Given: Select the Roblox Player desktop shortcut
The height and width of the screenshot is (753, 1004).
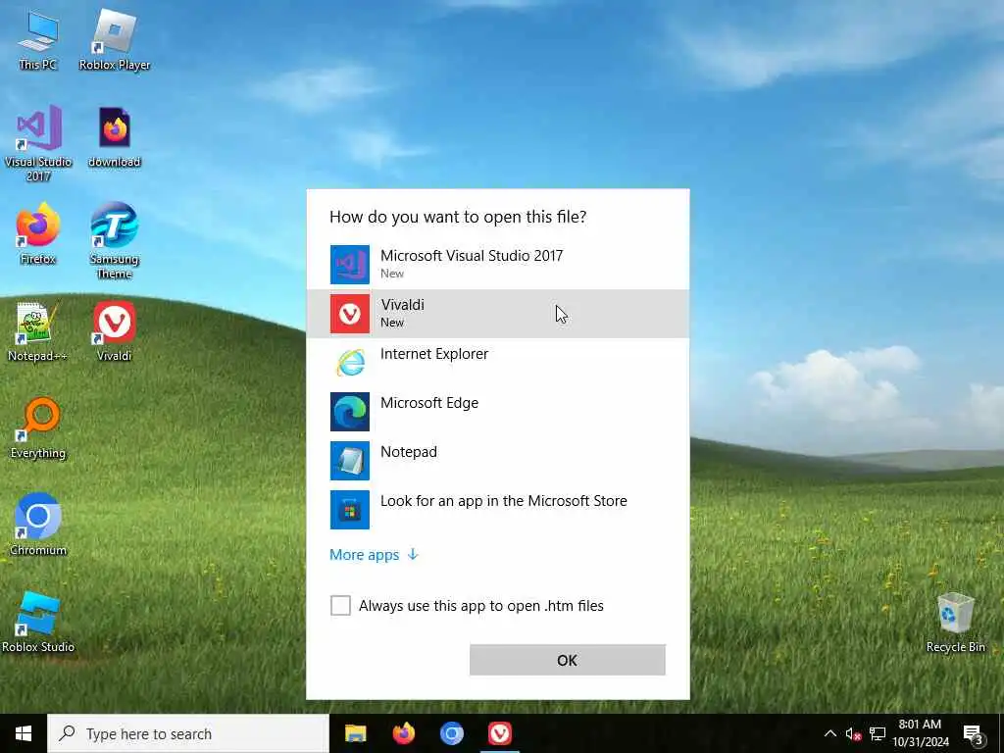Looking at the screenshot, I should pos(115,39).
